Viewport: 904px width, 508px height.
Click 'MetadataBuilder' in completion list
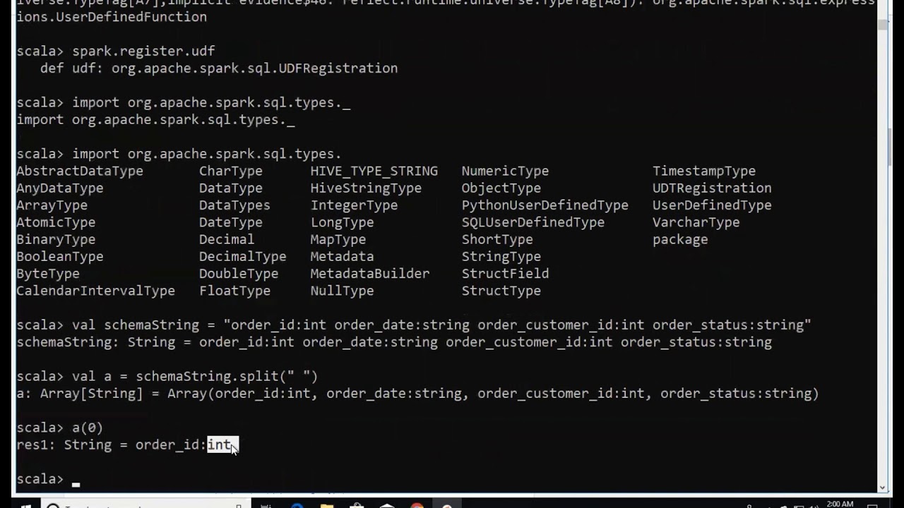[370, 274]
